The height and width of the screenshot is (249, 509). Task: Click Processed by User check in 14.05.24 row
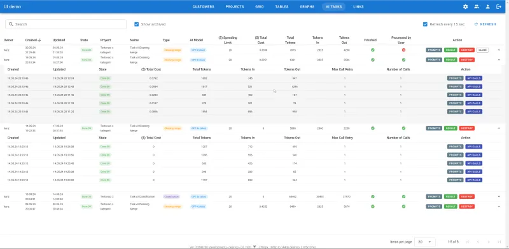click(403, 128)
